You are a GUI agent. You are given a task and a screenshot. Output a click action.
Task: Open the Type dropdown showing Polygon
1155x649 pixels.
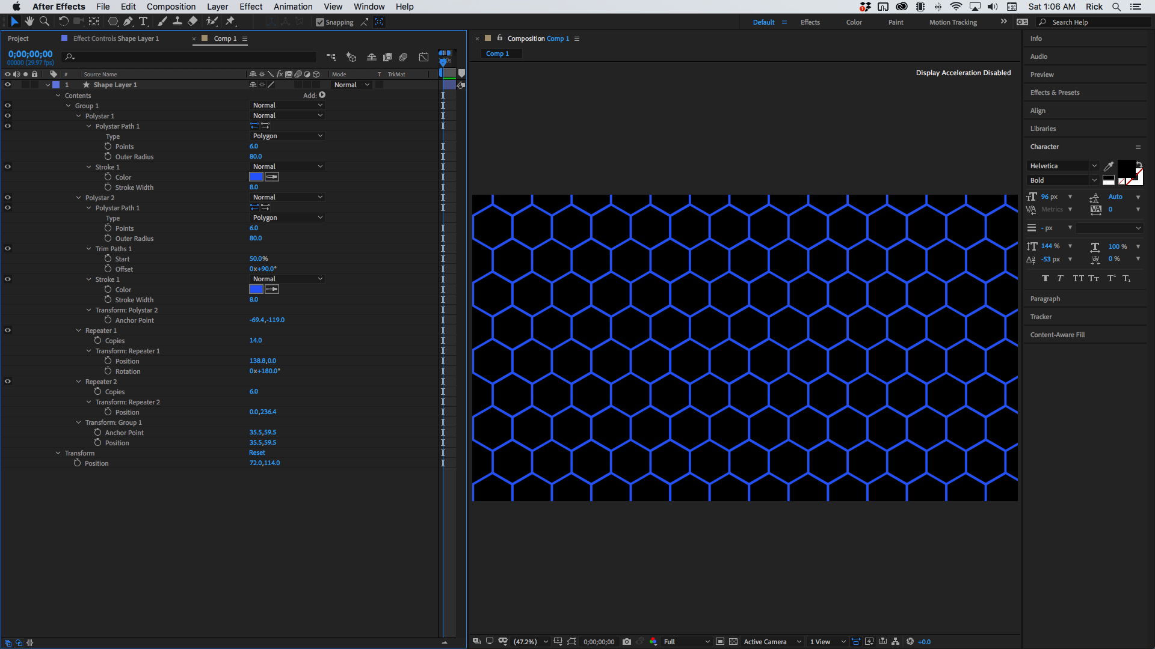tap(288, 136)
